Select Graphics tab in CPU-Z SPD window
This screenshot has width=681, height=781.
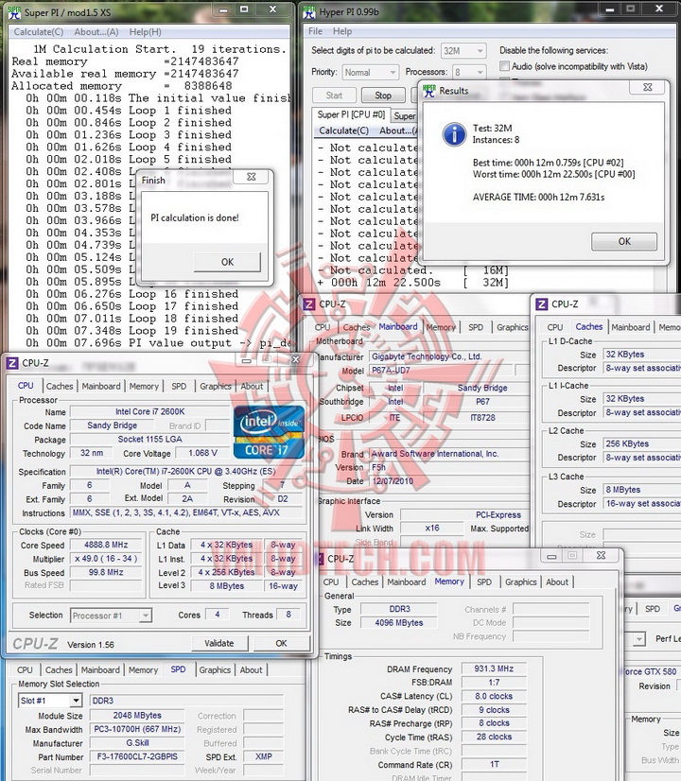(215, 670)
